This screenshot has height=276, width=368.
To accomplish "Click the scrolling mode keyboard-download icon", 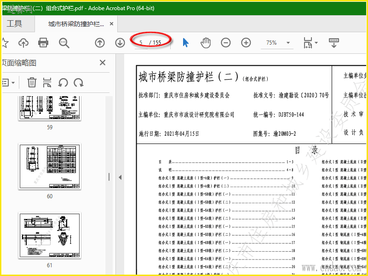I will (x=334, y=43).
